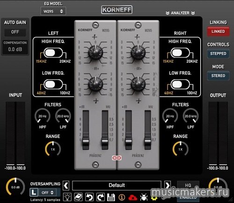234x203 pixels.
Task: Open the Oversampling OFF dropdown
Action: point(48,193)
